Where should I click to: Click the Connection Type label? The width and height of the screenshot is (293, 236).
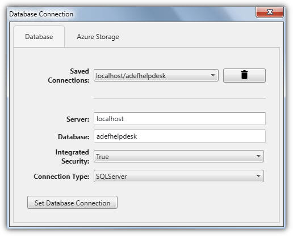(61, 177)
